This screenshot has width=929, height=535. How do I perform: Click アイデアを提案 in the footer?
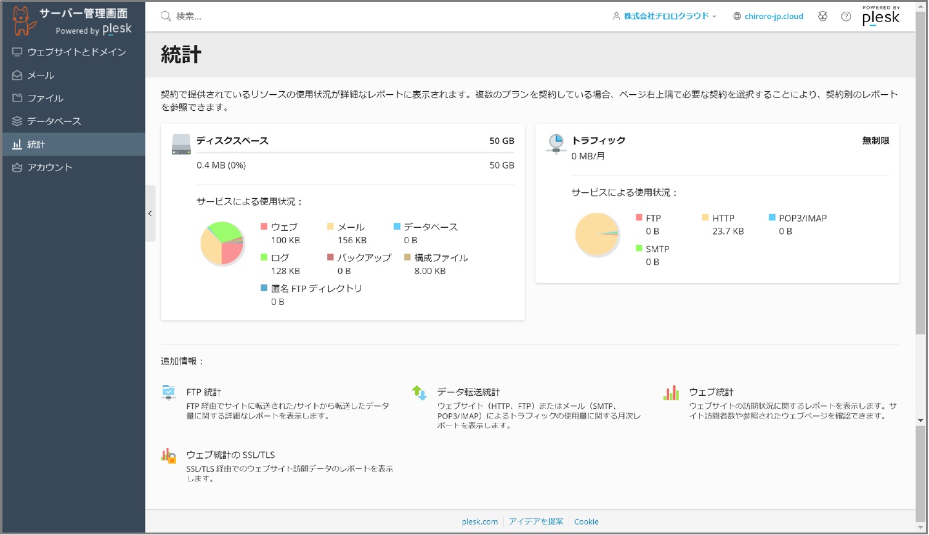point(536,521)
